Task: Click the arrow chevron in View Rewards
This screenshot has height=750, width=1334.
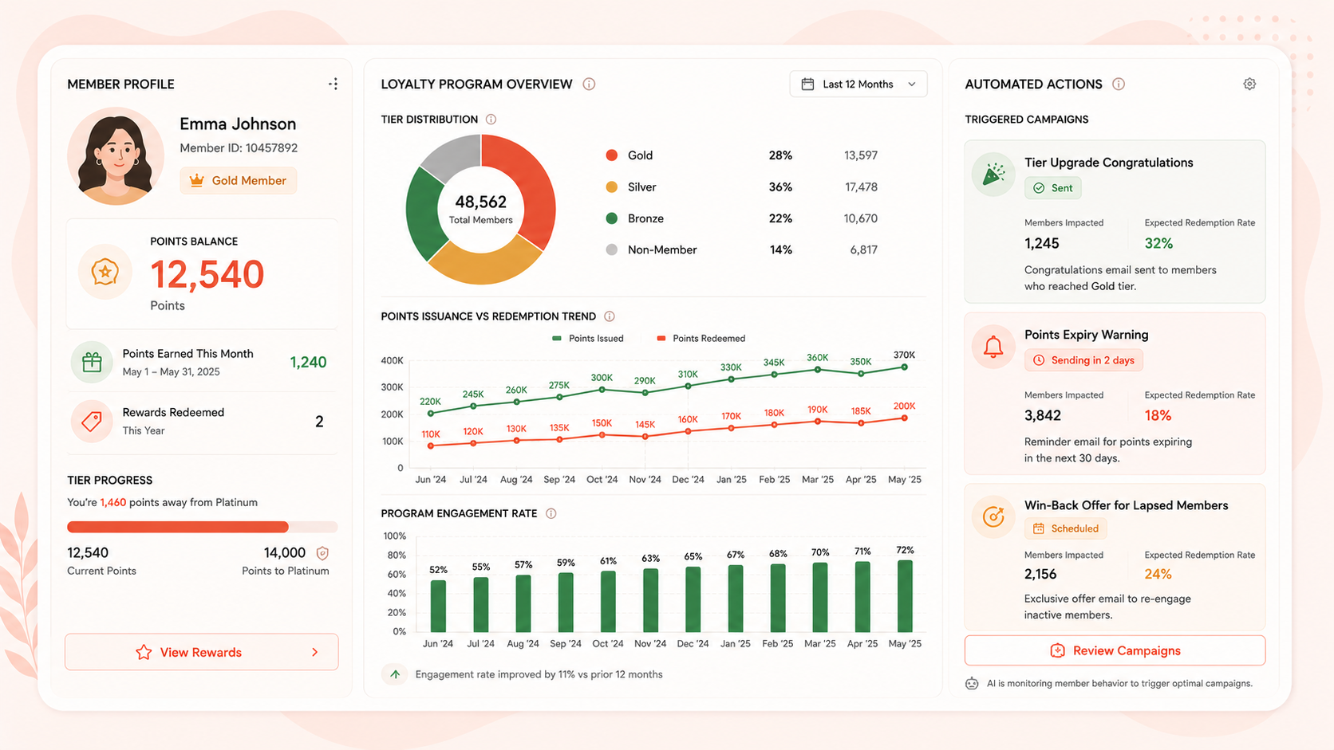Action: point(315,652)
